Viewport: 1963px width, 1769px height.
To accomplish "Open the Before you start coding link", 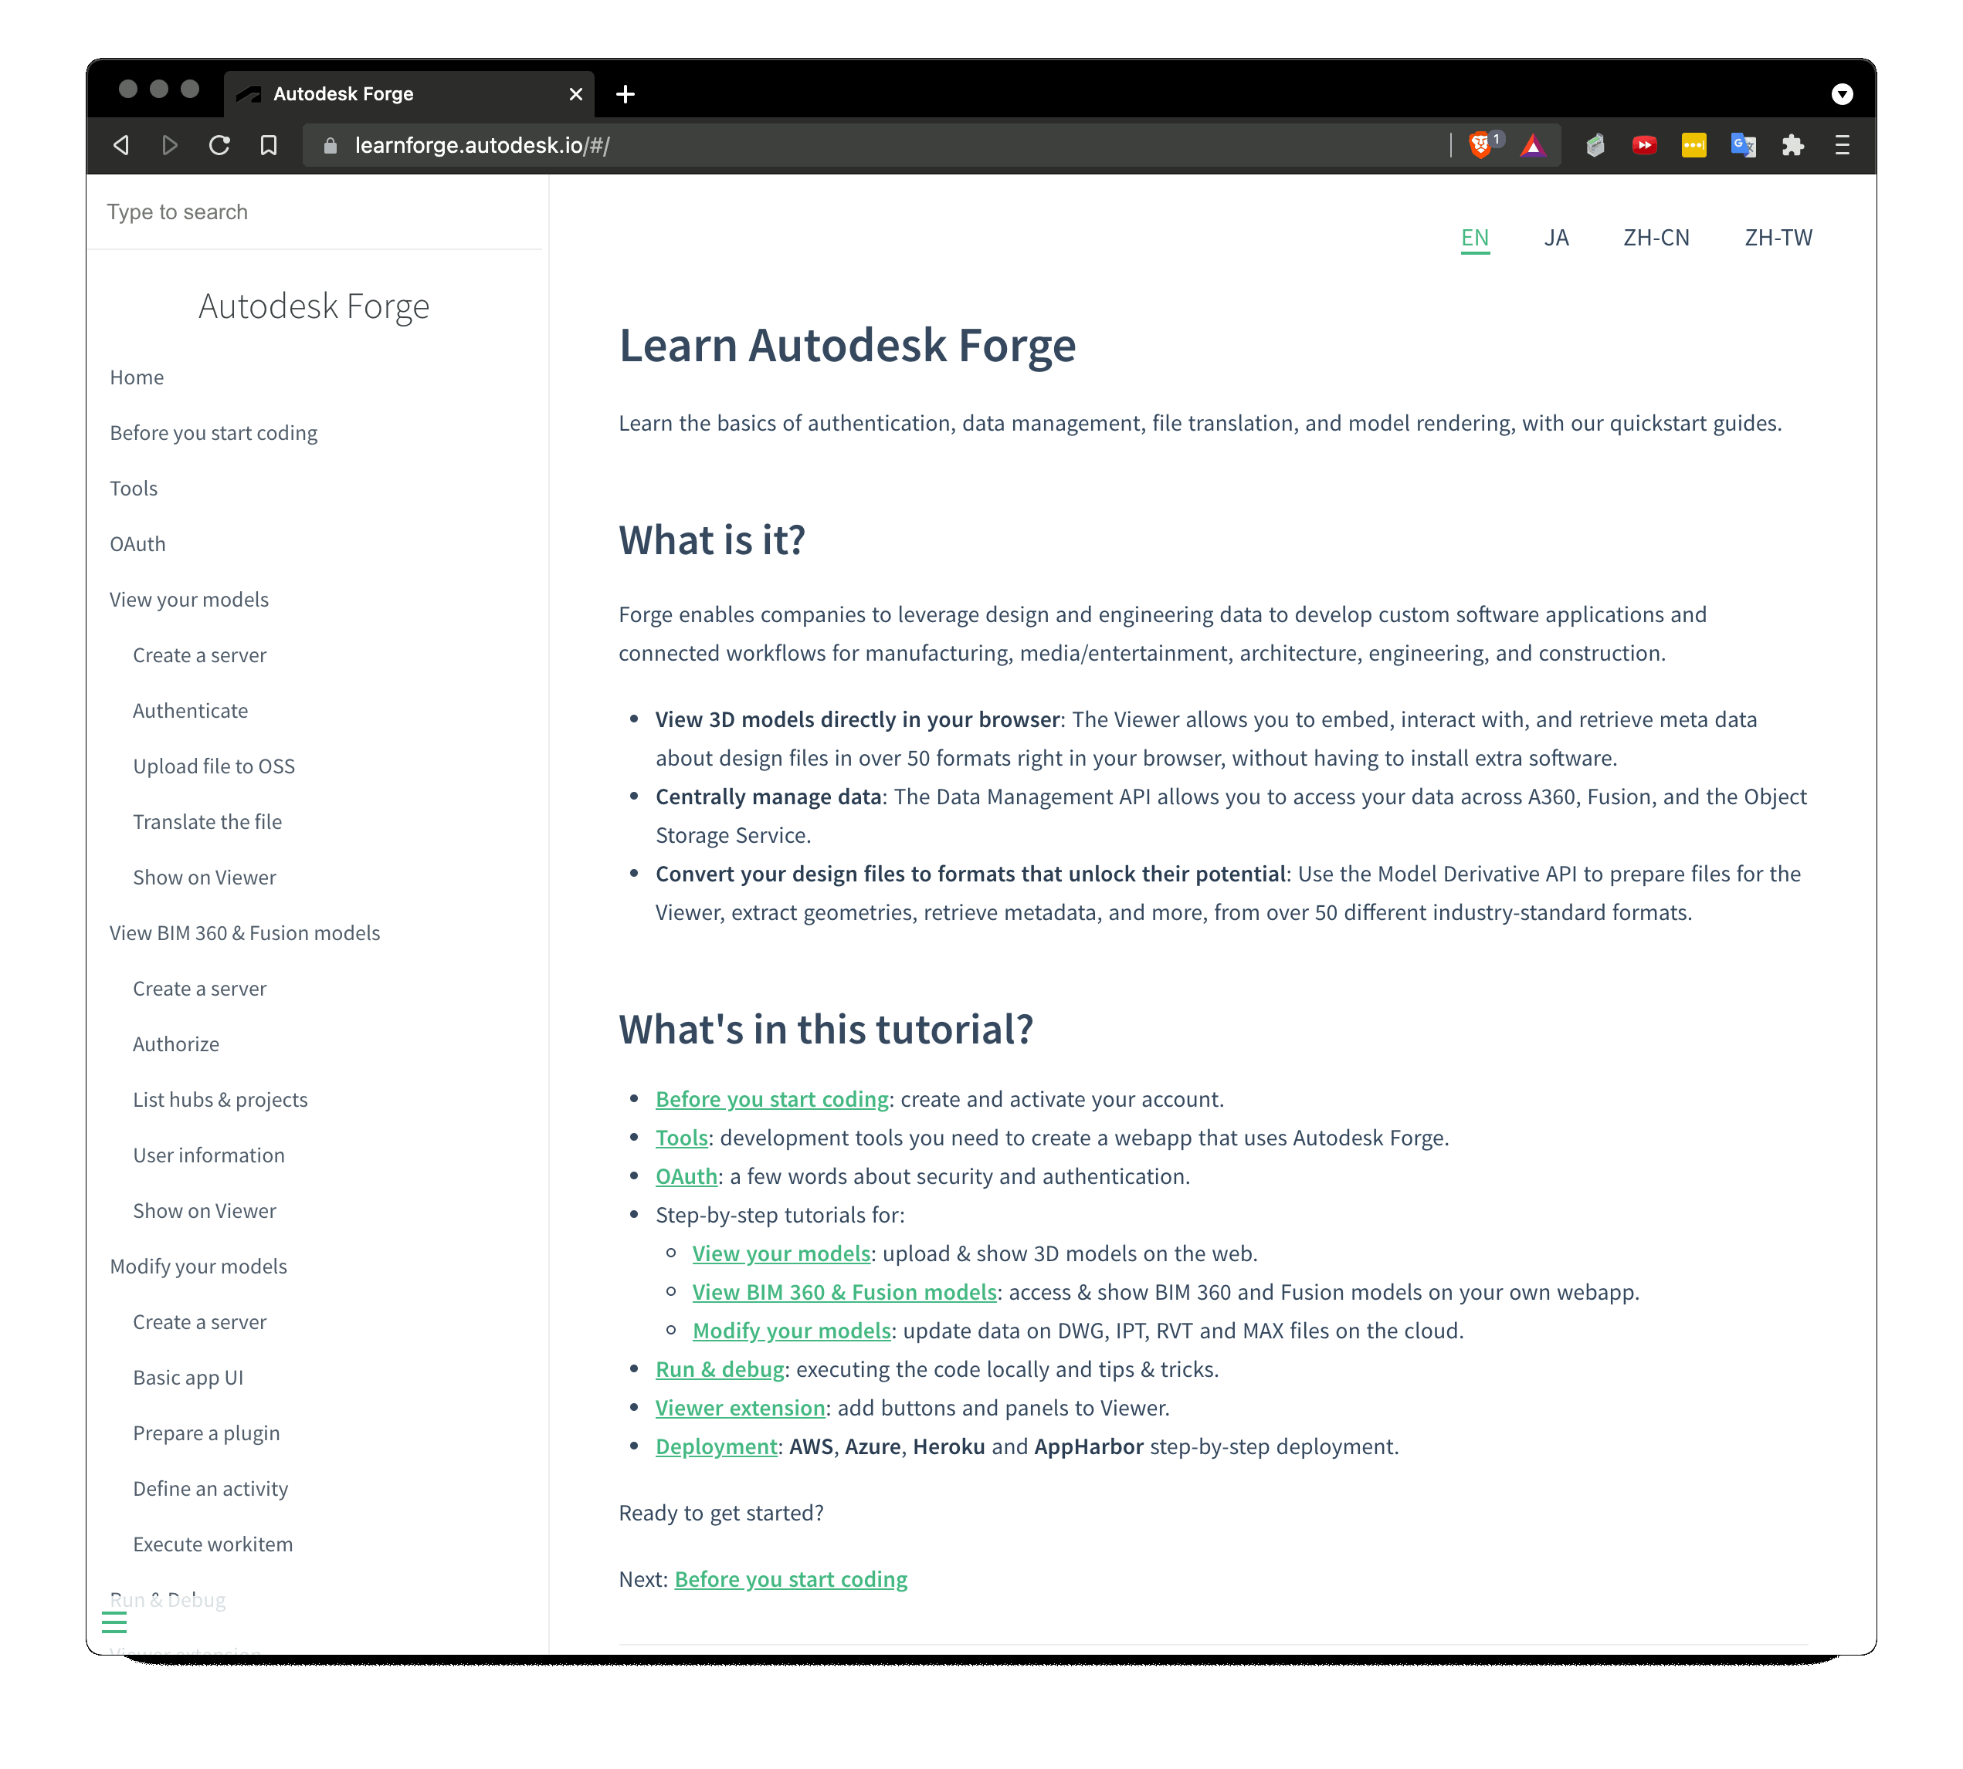I will pos(771,1099).
